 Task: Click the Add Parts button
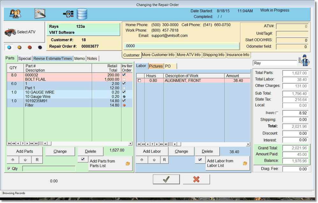tap(24, 151)
